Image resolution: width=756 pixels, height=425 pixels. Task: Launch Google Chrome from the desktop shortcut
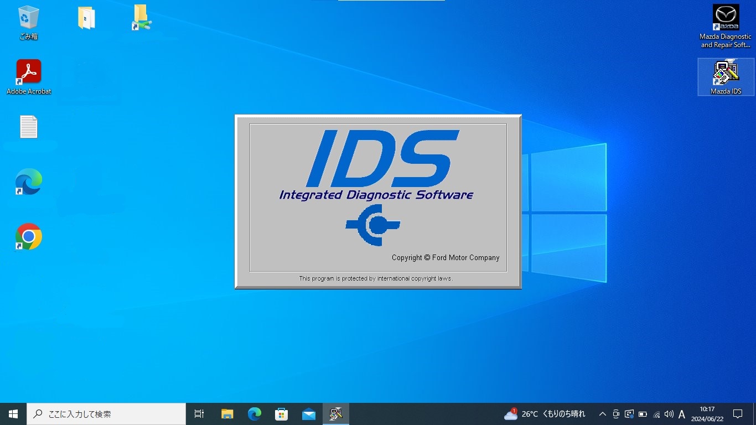coord(29,236)
